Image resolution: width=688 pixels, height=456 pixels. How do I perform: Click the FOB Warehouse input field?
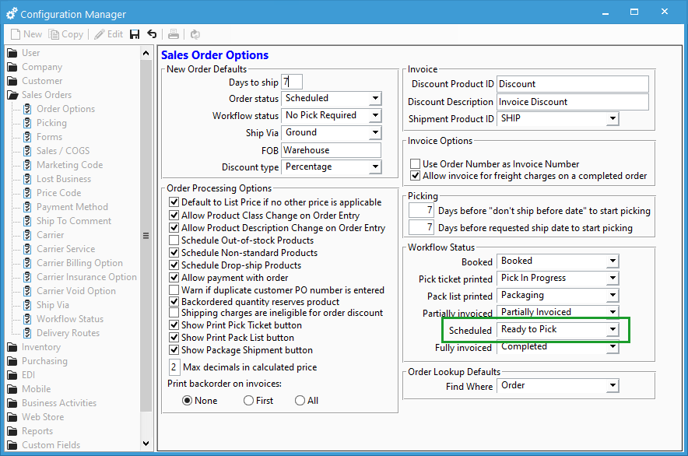point(332,150)
